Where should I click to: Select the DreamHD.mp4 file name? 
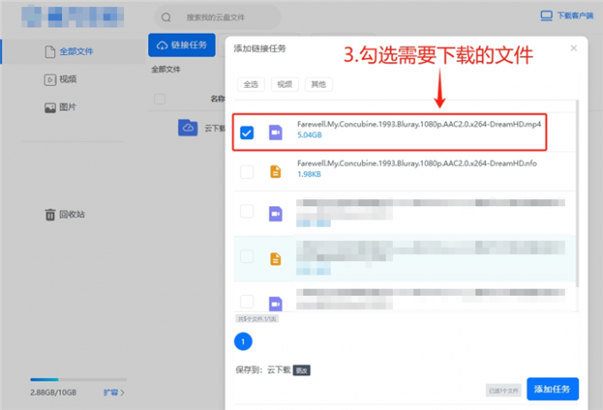tap(419, 124)
